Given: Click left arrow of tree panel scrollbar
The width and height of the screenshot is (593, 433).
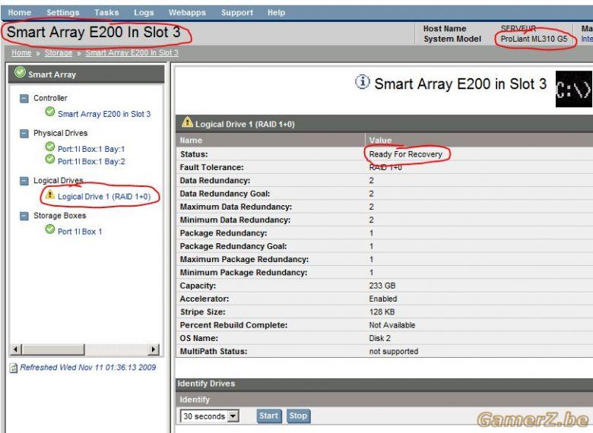Looking at the screenshot, I should click(x=15, y=349).
